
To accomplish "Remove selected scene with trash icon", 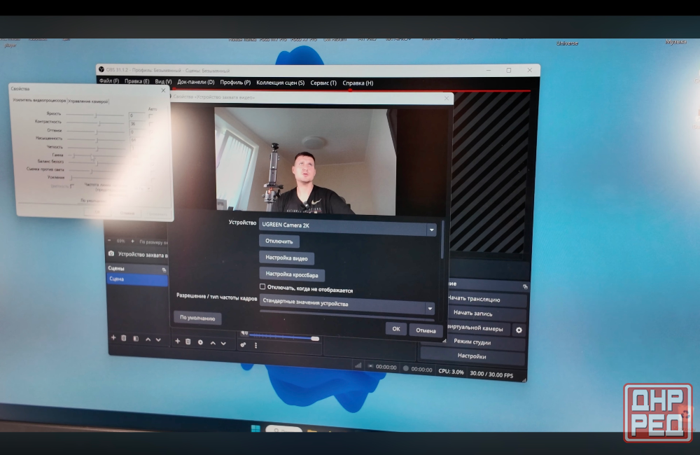I will click(x=124, y=338).
